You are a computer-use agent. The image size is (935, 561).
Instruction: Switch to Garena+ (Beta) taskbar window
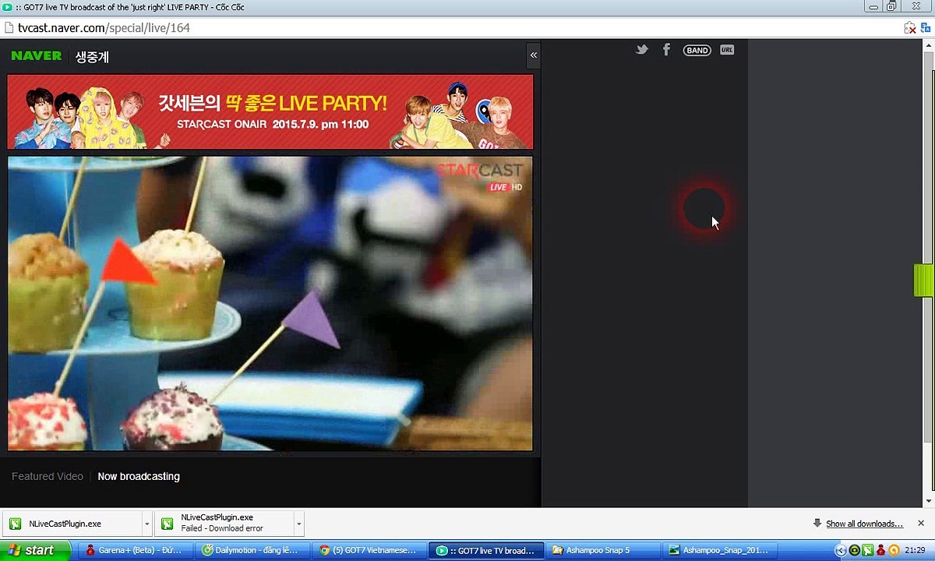click(x=135, y=550)
